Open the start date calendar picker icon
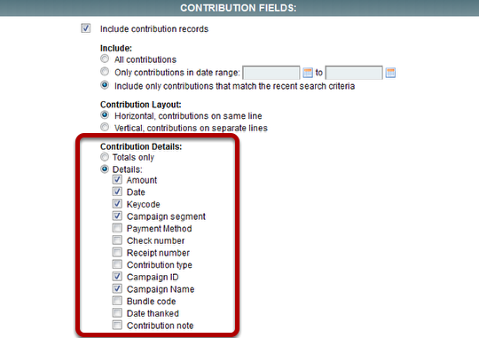The image size is (479, 338). point(308,73)
